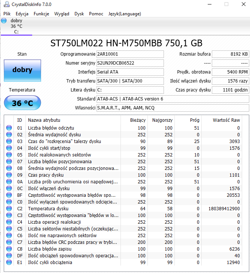Screen dimensions: 250x273
Task: Click the status orb for attribute 07
Action: (9, 161)
